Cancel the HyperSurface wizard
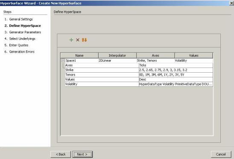The width and height of the screenshot is (234, 159). 221,154
